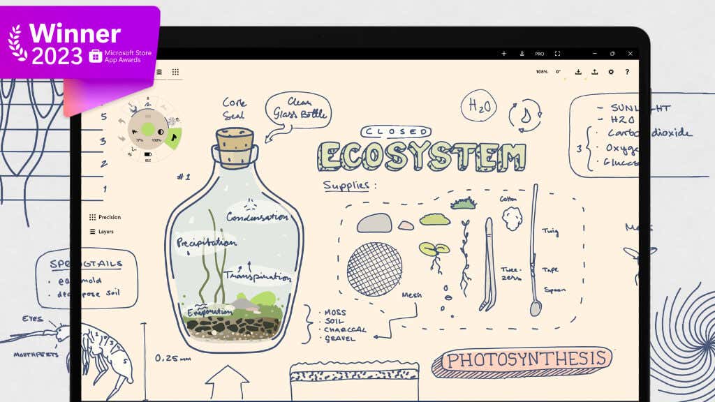Viewport: 715px width, 402px height.
Task: Click the 108% zoom value
Action: click(542, 72)
